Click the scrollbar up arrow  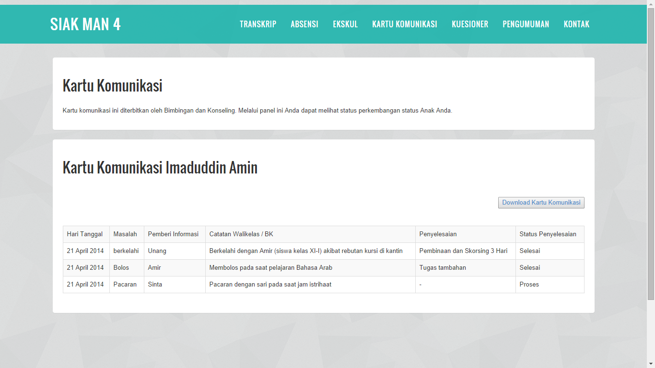[651, 4]
